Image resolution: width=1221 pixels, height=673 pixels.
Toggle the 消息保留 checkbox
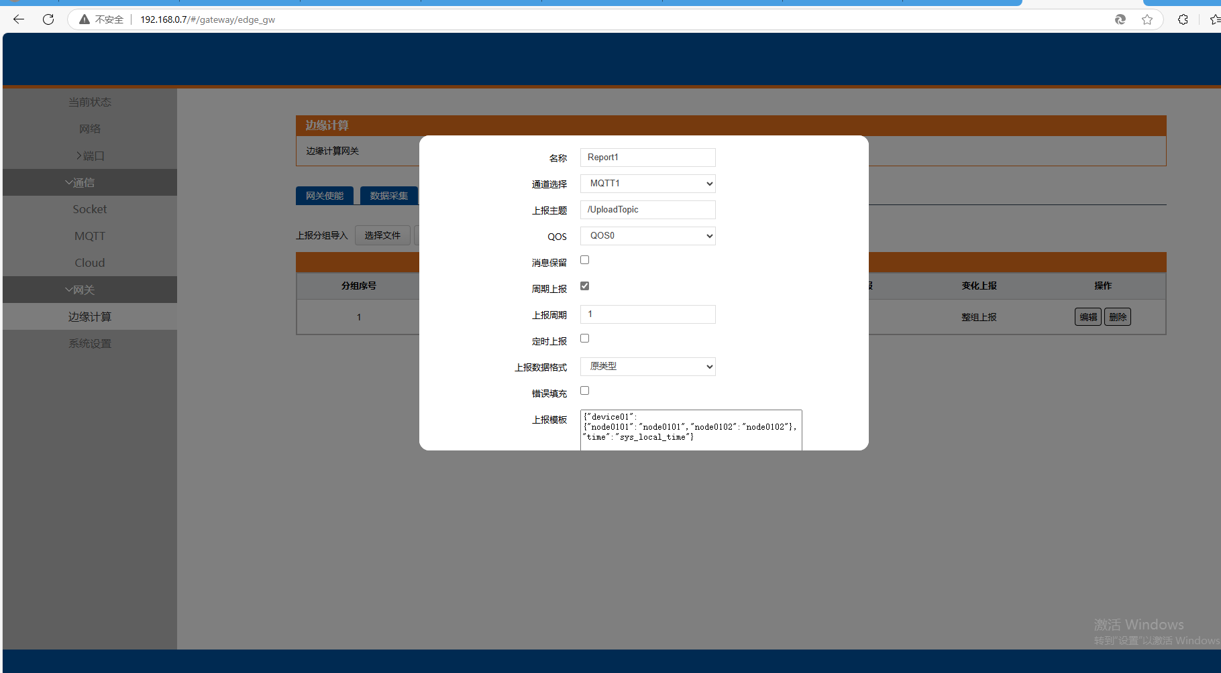click(585, 260)
